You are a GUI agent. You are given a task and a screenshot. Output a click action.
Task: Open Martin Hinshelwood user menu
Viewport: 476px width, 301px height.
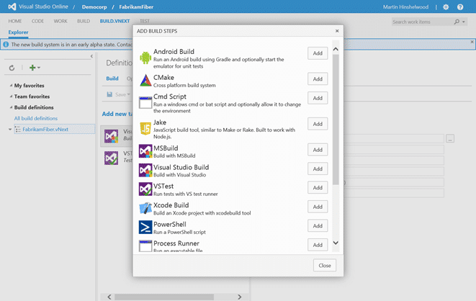(x=405, y=7)
